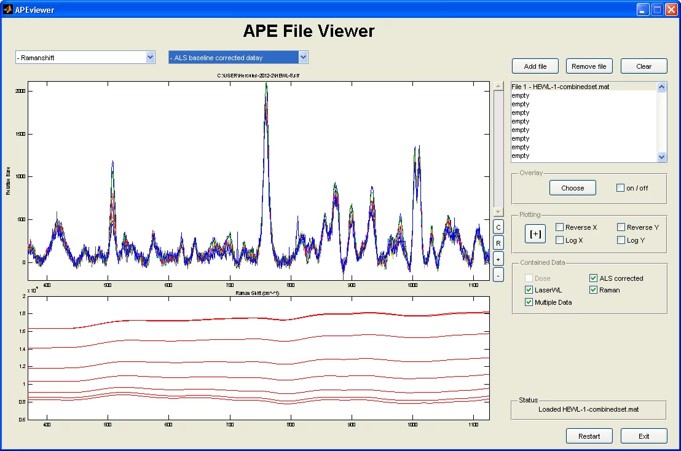The height and width of the screenshot is (451, 681).
Task: Maximize the APEviewer window
Action: [658, 10]
